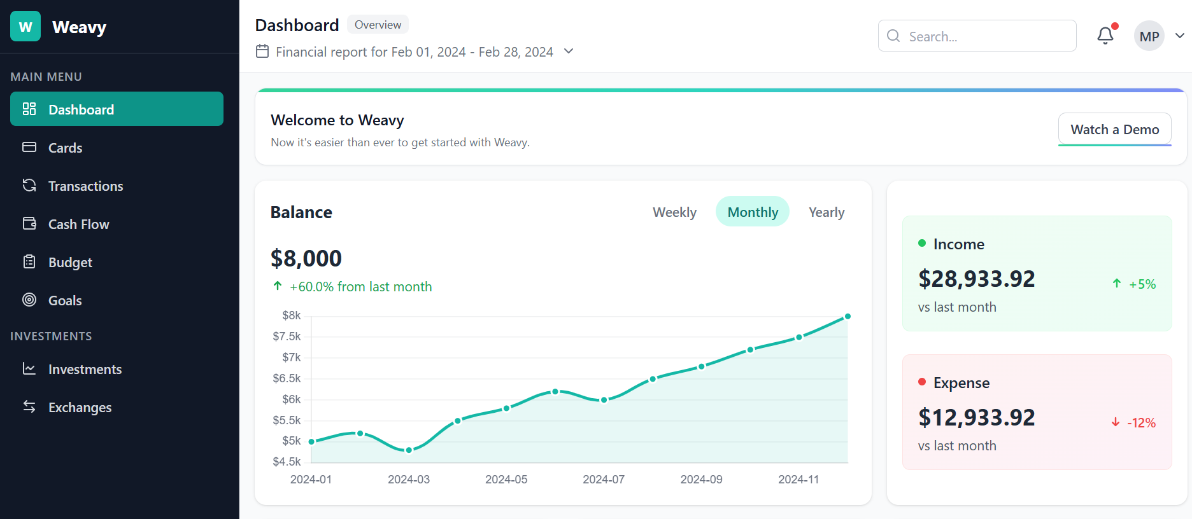The height and width of the screenshot is (519, 1192).
Task: Click the Investments chart icon
Action: (29, 369)
